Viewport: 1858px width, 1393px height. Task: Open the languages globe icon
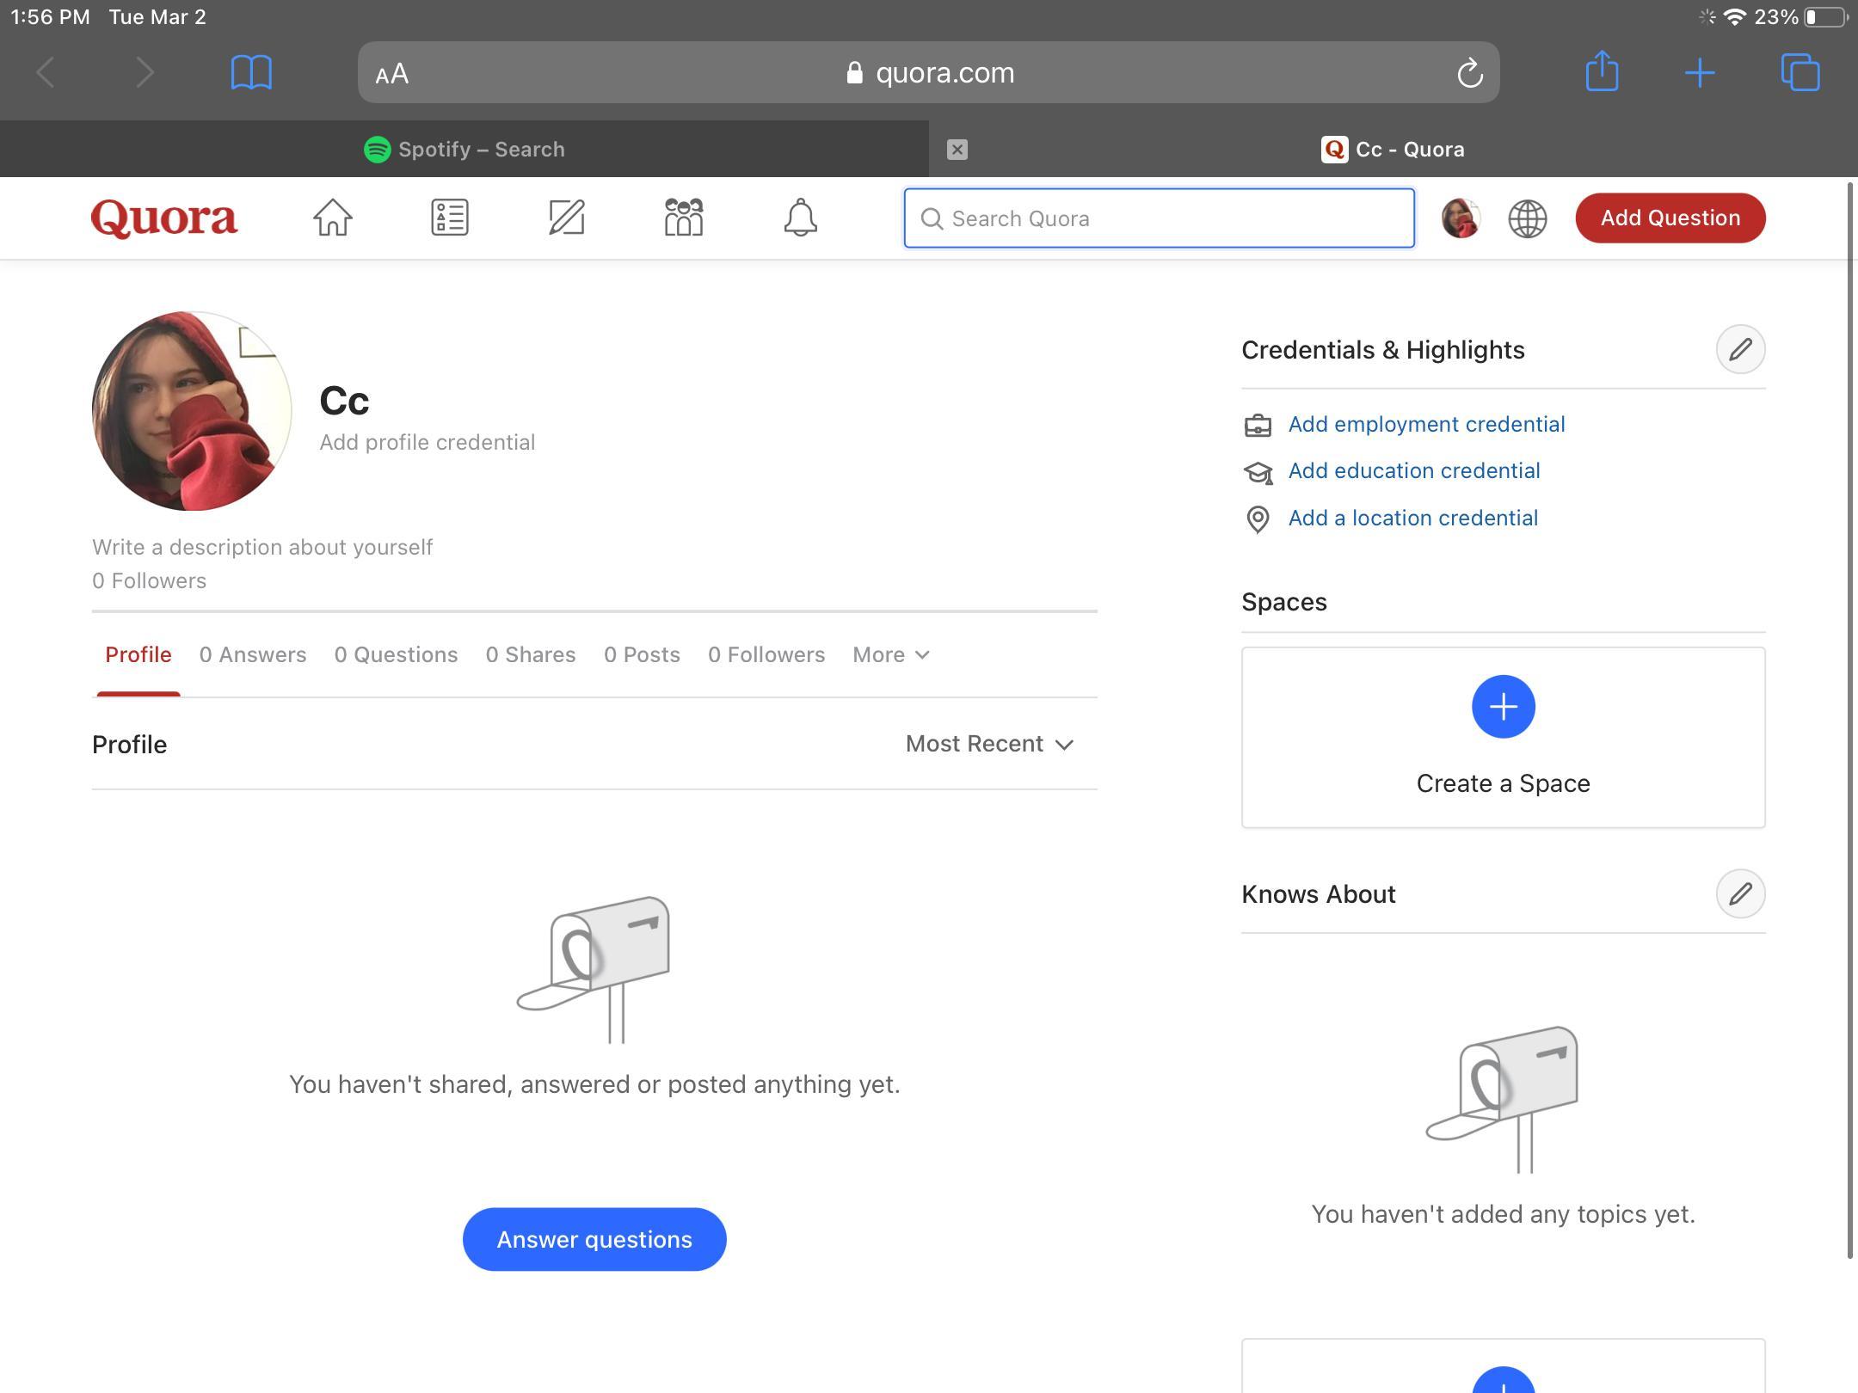[x=1527, y=218]
